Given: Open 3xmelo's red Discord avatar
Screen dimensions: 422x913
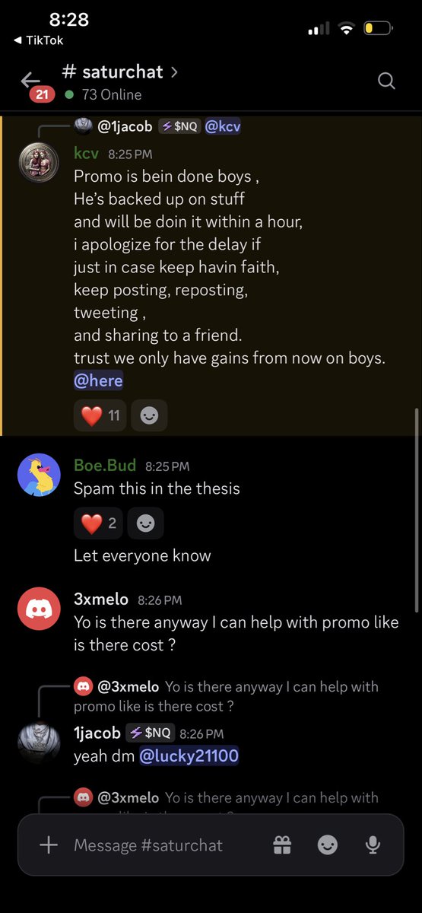Looking at the screenshot, I should (x=40, y=608).
